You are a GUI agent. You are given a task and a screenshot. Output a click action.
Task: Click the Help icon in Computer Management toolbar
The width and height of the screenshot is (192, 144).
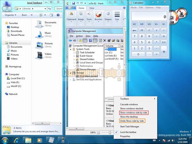(x=90, y=41)
